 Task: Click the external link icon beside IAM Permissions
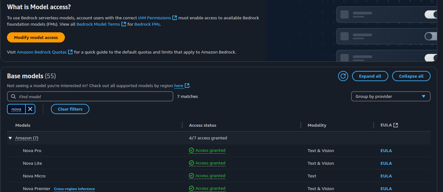175,18
